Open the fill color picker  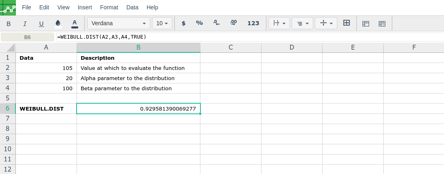[58, 23]
